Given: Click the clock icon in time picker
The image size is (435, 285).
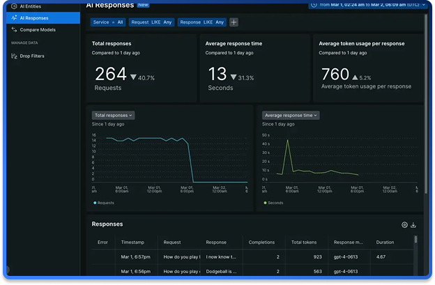Looking at the screenshot, I should [x=315, y=4].
